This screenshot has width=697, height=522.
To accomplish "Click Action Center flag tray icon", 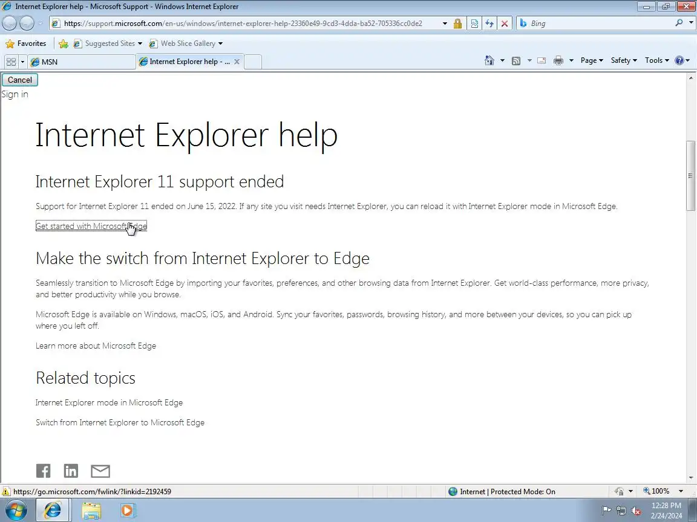I will tap(606, 511).
